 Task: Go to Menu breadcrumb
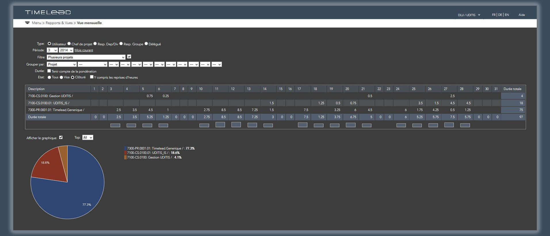point(37,23)
